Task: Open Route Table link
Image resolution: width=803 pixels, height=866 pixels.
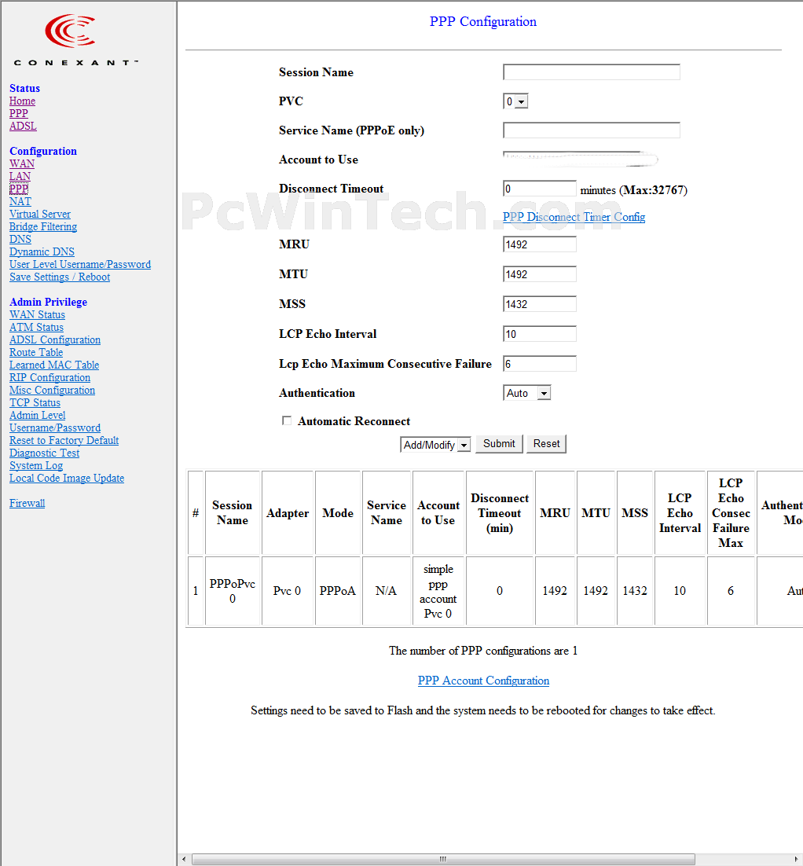Action: 36,352
